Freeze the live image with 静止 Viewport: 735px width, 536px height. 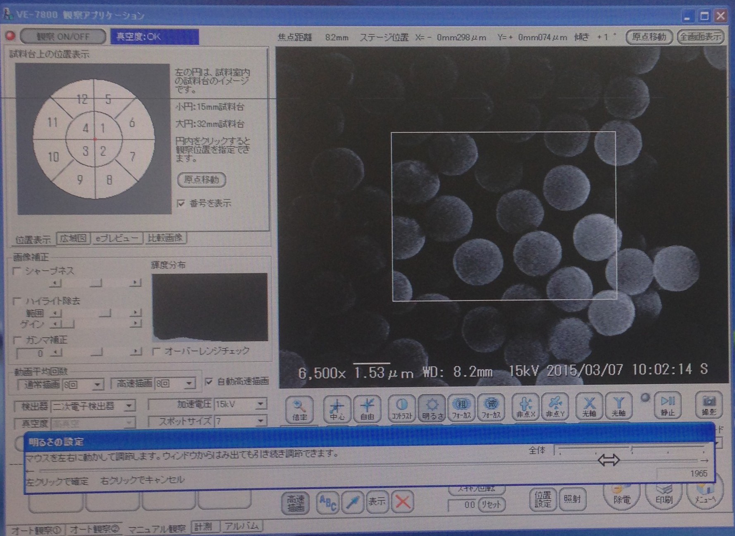coord(668,405)
